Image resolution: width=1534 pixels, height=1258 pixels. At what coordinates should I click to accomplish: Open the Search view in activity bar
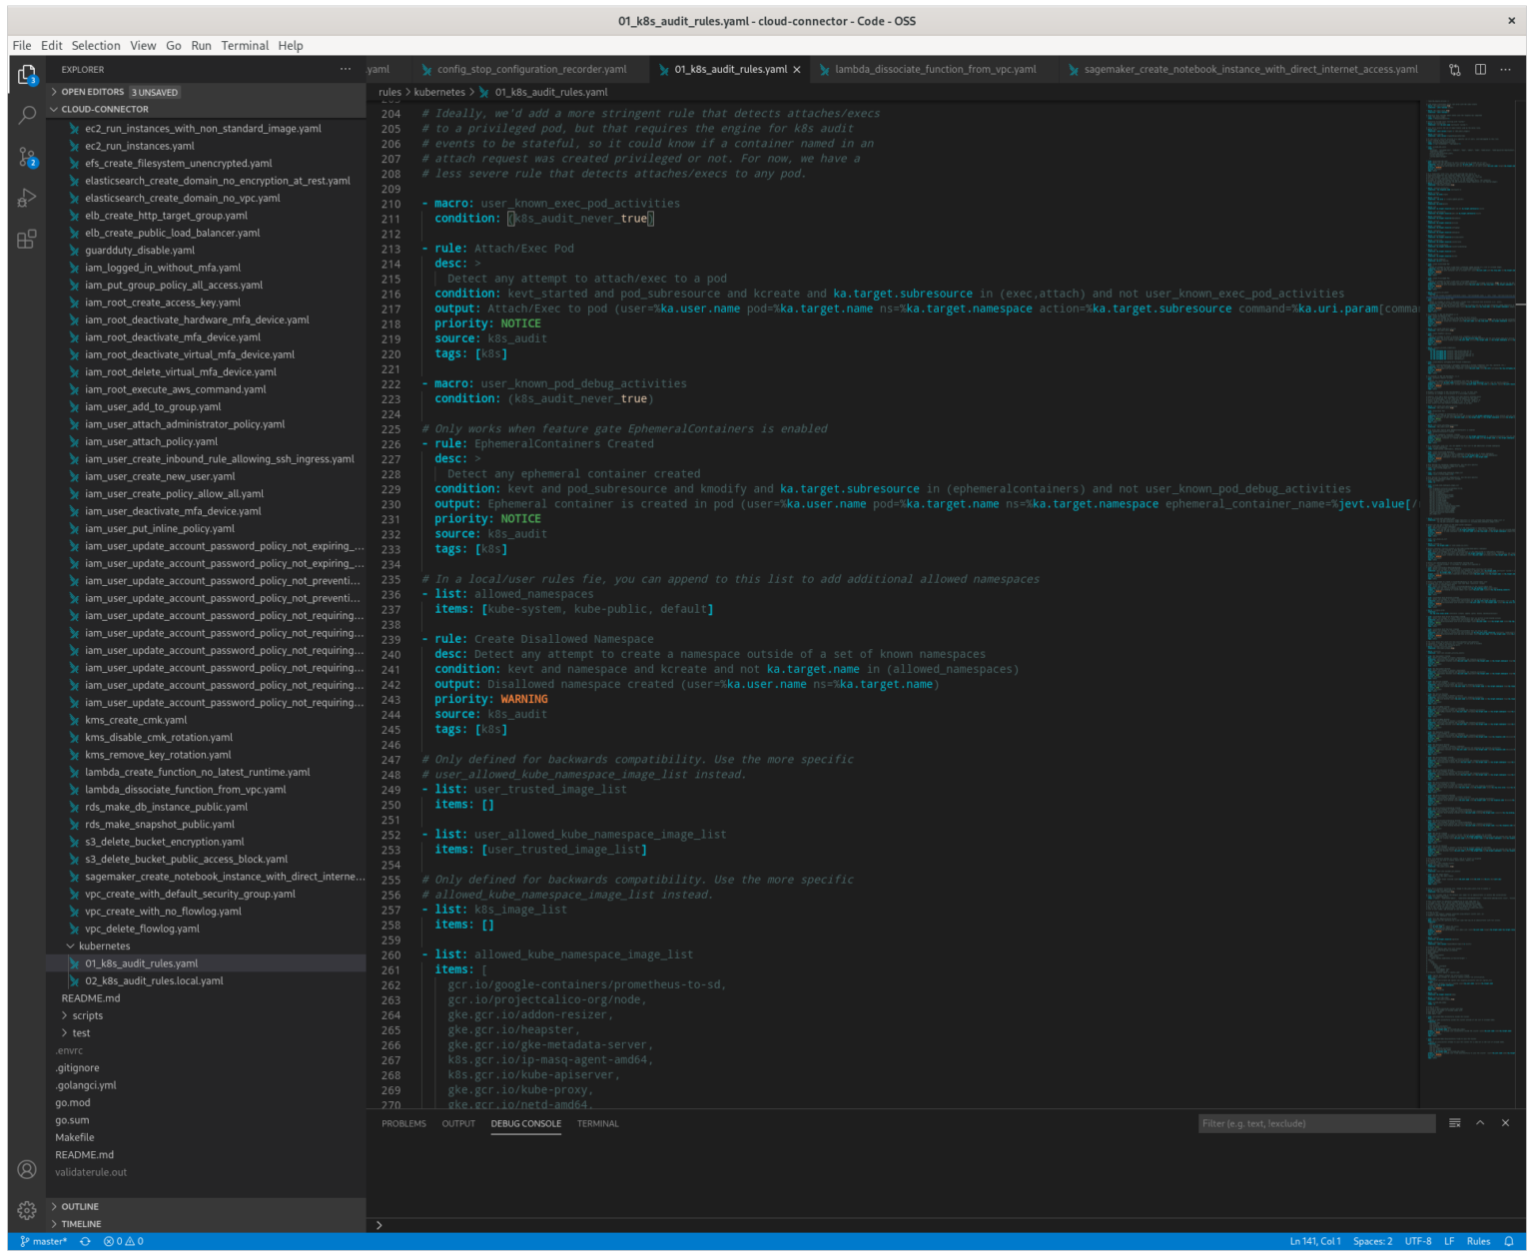pyautogui.click(x=27, y=115)
